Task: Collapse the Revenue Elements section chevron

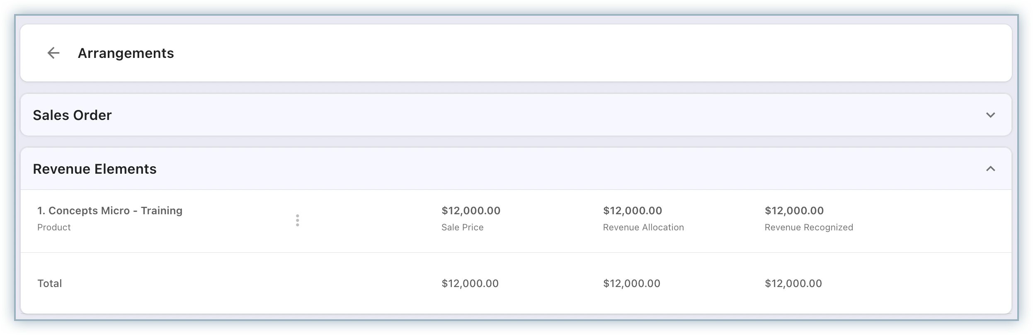Action: click(990, 169)
